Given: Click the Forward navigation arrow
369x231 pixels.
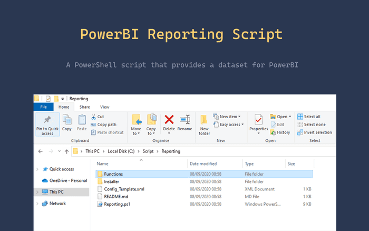Looking at the screenshot, I should coord(51,151).
